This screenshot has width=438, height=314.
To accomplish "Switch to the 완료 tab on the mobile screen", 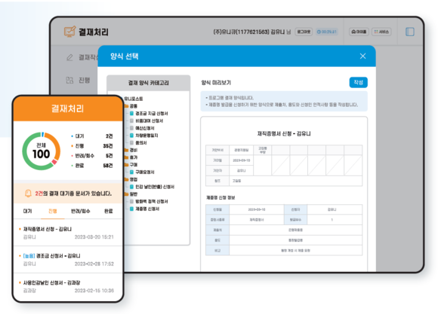I will point(109,211).
